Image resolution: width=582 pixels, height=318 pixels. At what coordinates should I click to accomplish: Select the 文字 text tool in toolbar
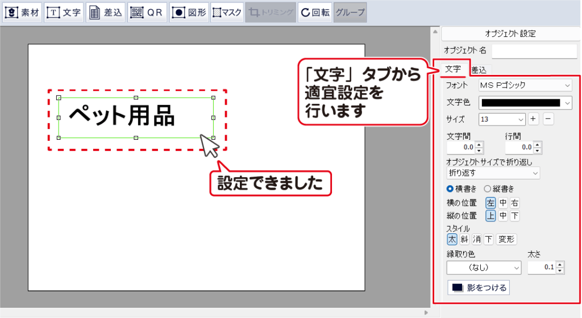click(64, 12)
